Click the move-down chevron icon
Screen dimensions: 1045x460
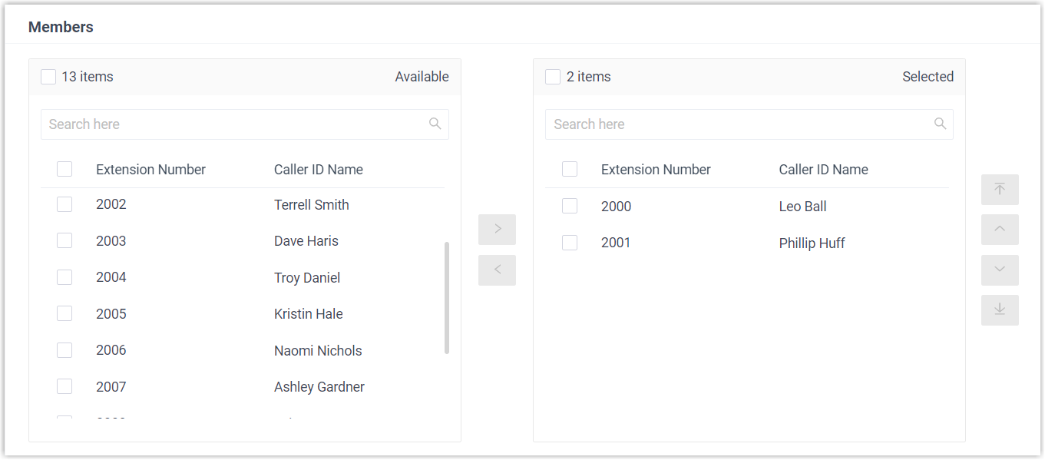pos(999,270)
